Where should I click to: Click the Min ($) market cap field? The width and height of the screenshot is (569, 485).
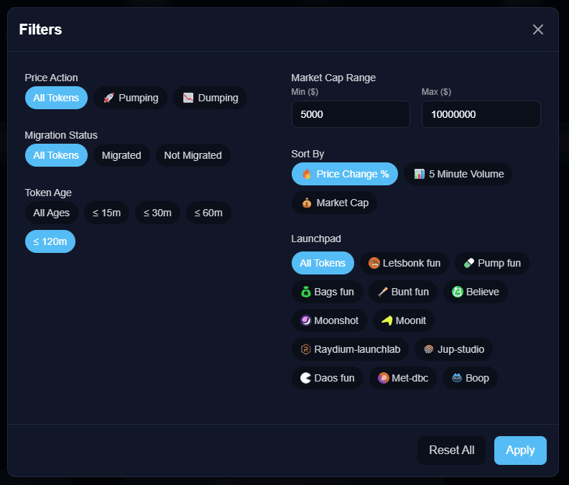pos(351,114)
